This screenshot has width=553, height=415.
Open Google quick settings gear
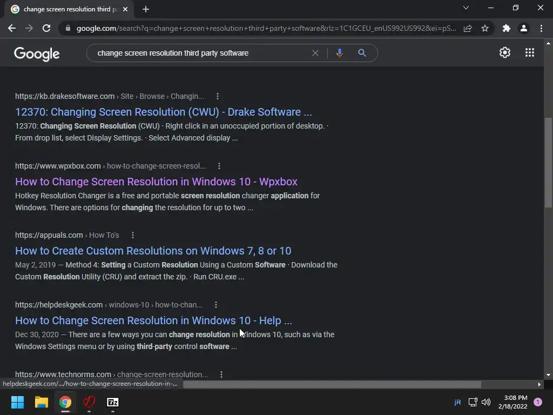click(505, 52)
